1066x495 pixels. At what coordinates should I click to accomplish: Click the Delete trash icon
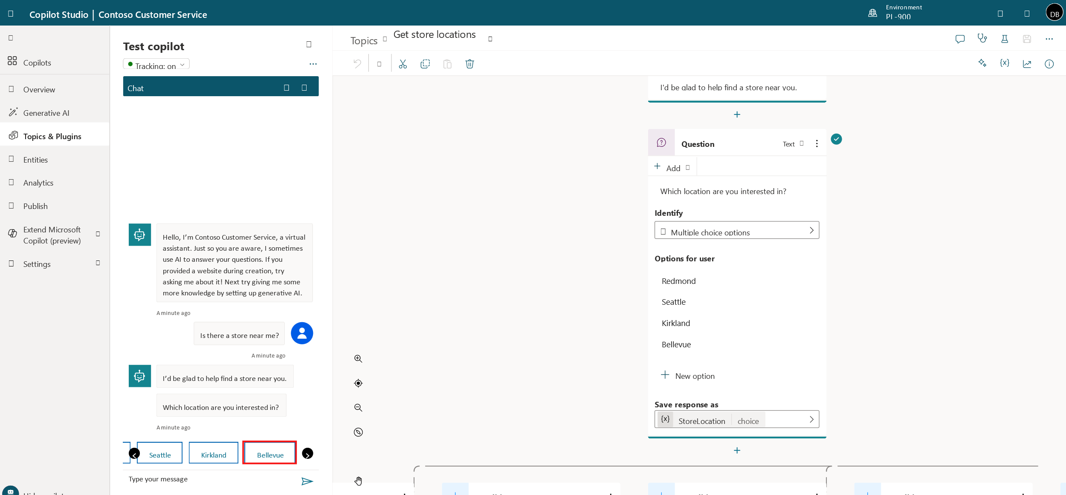(469, 64)
